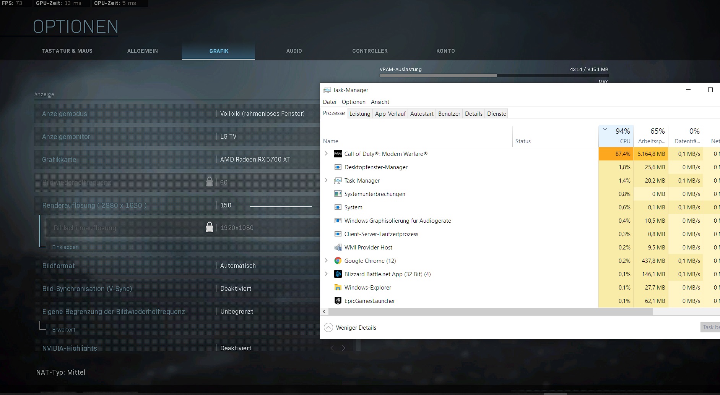The image size is (720, 395).
Task: Sort processes by Datenträger column
Action: 686,136
